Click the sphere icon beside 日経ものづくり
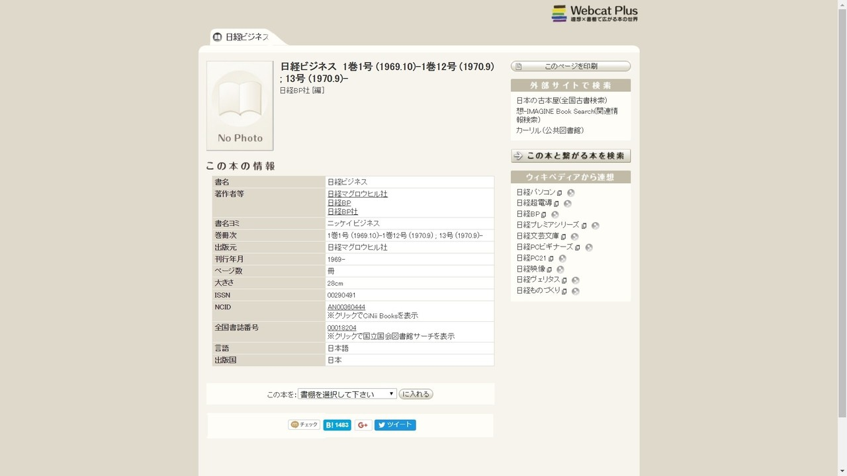The image size is (847, 476). point(575,291)
